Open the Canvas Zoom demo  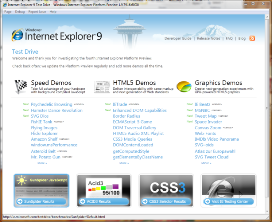tap(208, 128)
